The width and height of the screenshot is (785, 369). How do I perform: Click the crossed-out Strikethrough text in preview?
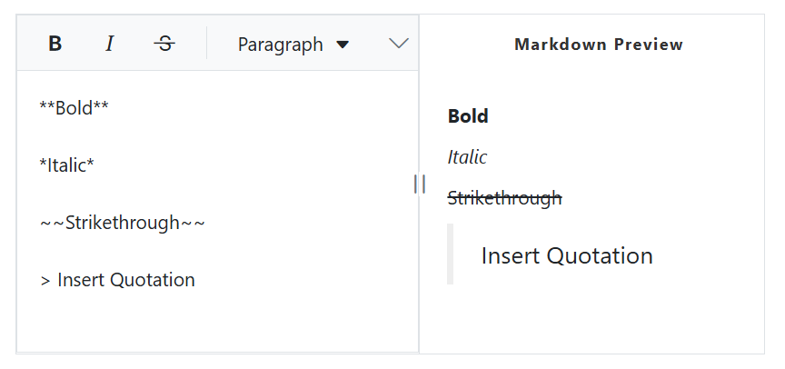coord(505,197)
